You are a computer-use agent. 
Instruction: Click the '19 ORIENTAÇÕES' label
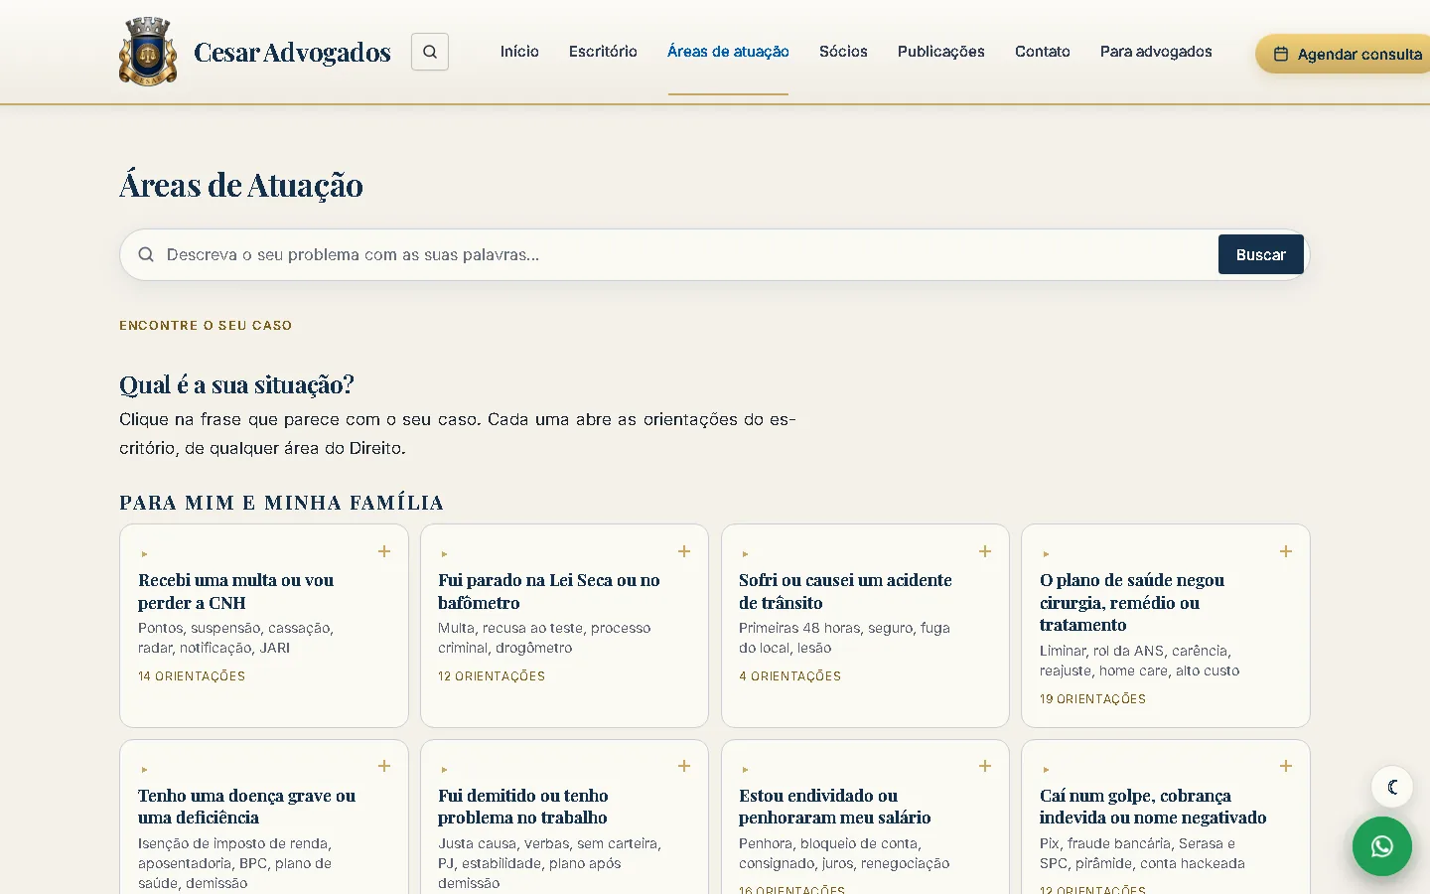coord(1092,699)
